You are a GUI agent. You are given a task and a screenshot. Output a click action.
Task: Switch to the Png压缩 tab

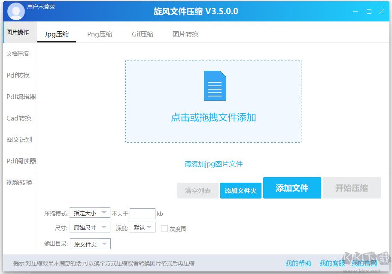click(x=100, y=34)
